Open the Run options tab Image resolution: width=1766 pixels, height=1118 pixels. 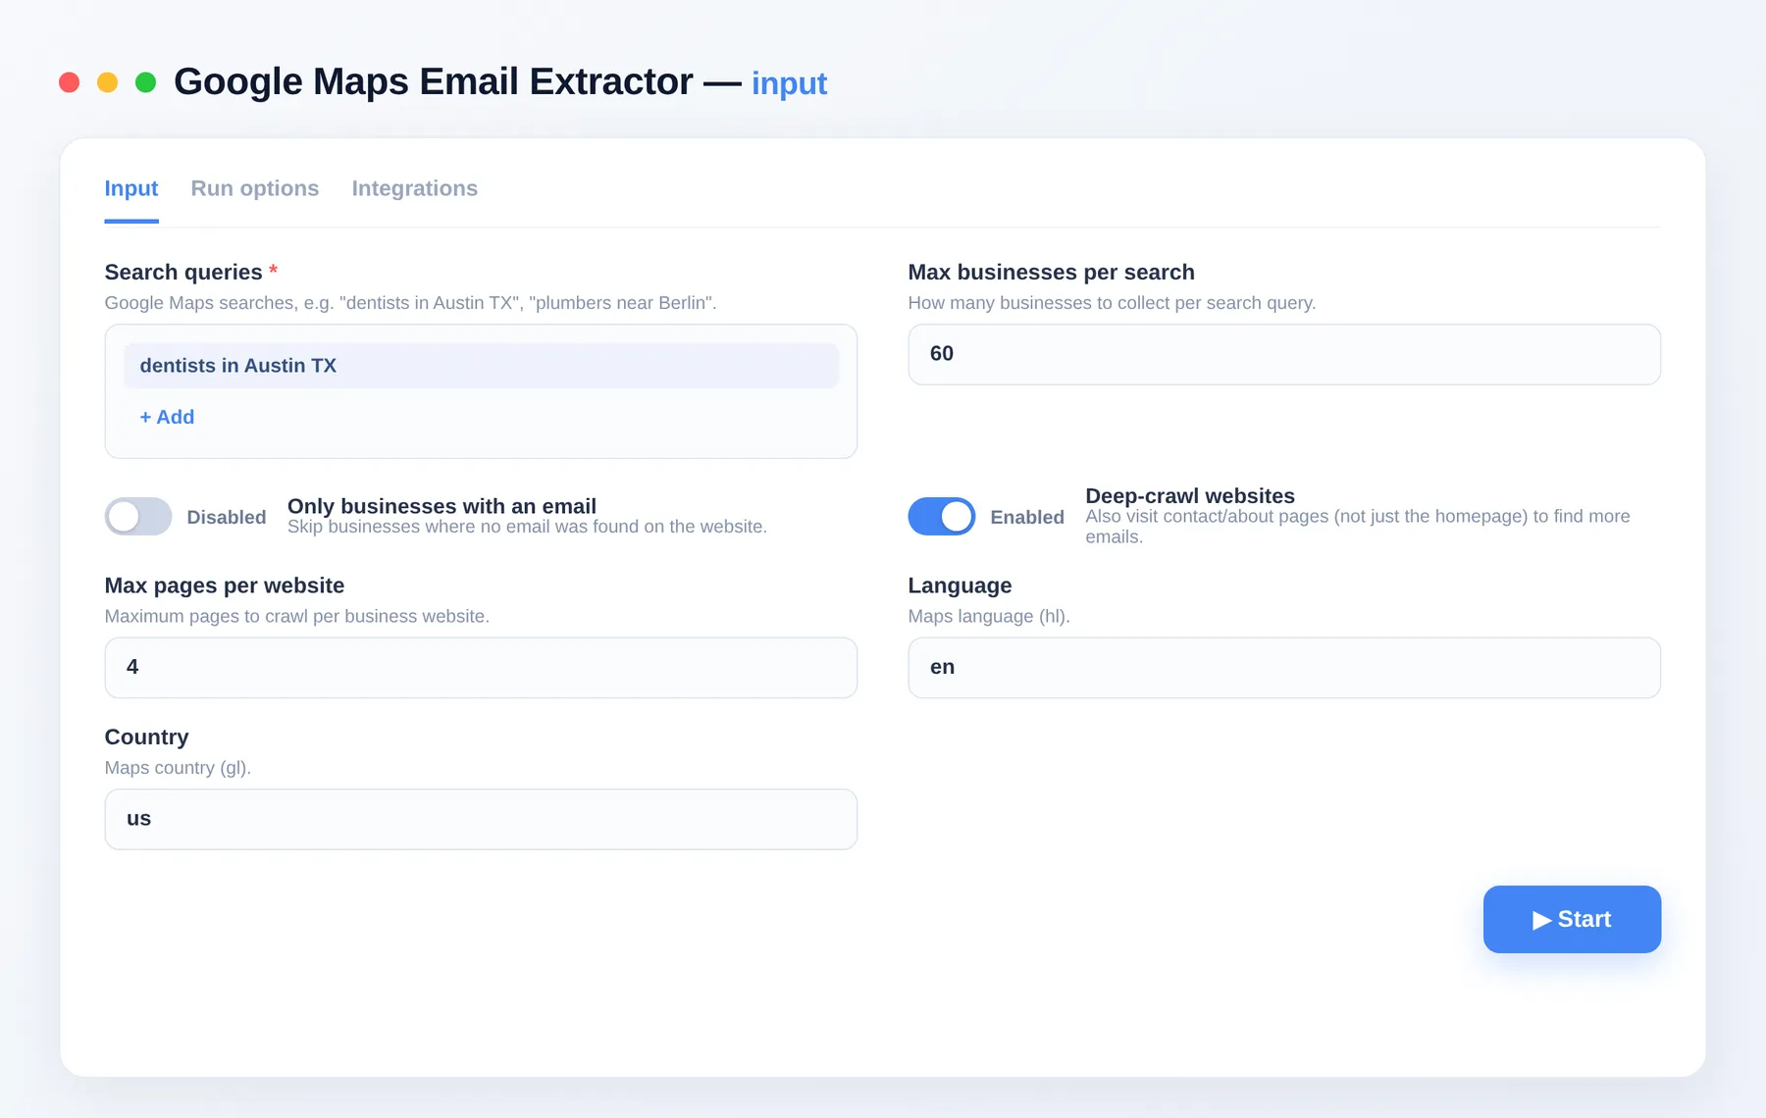tap(255, 188)
